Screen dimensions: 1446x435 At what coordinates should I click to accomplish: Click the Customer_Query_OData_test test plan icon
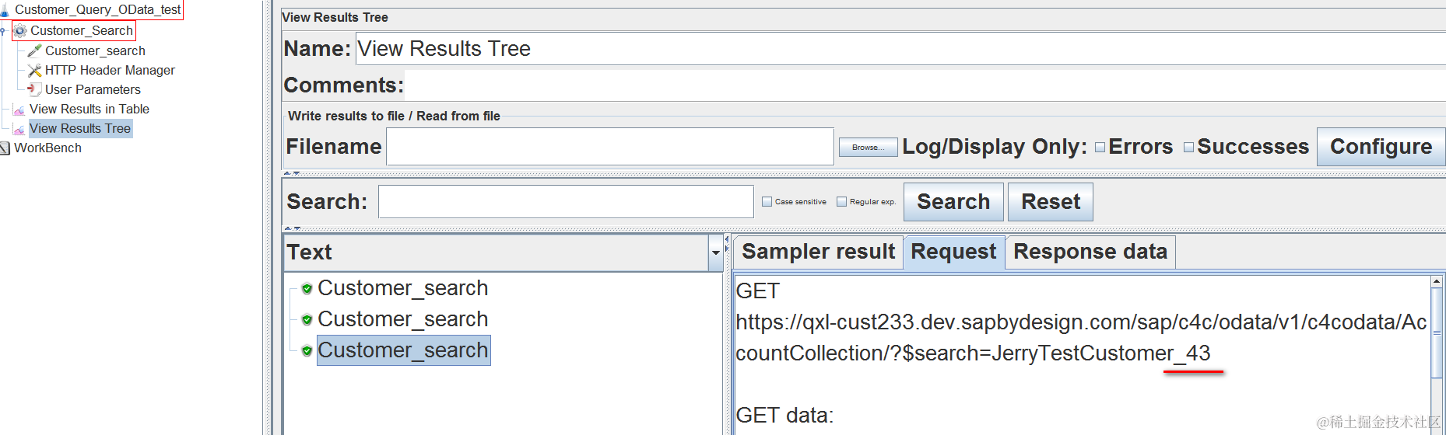(5, 10)
